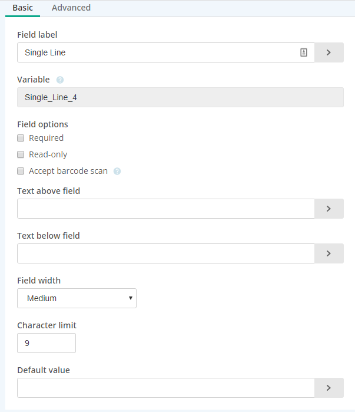Select the Basic tab
This screenshot has height=412, width=355.
(22, 8)
